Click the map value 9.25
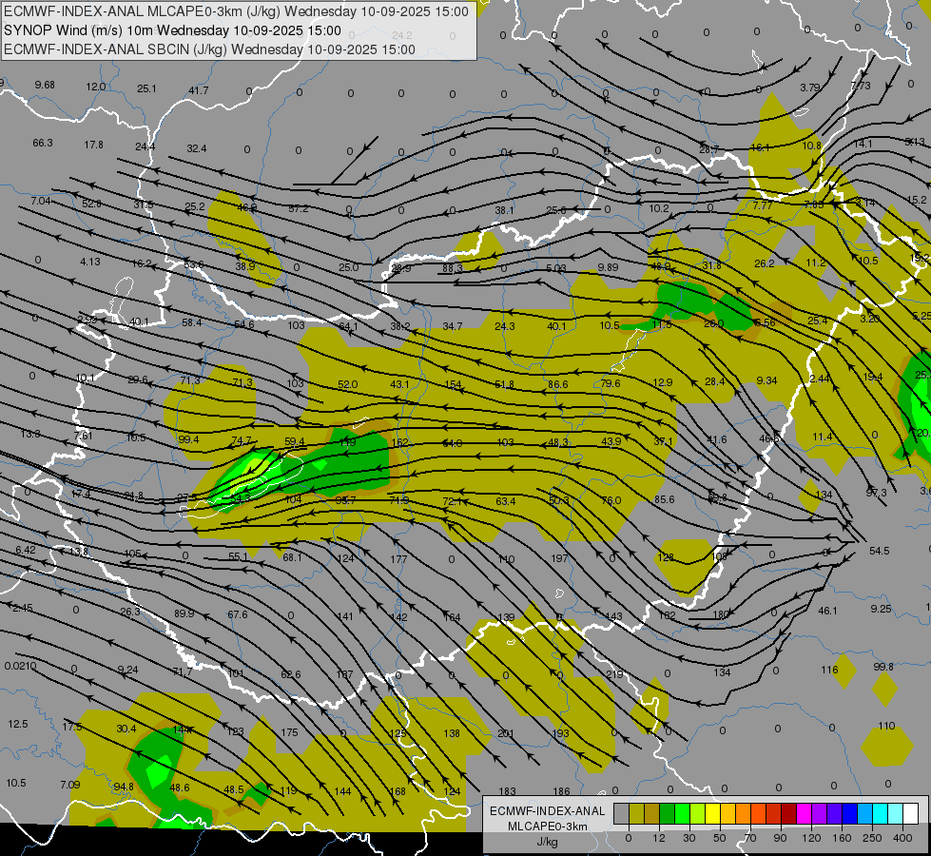Image resolution: width=931 pixels, height=856 pixels. (x=882, y=609)
